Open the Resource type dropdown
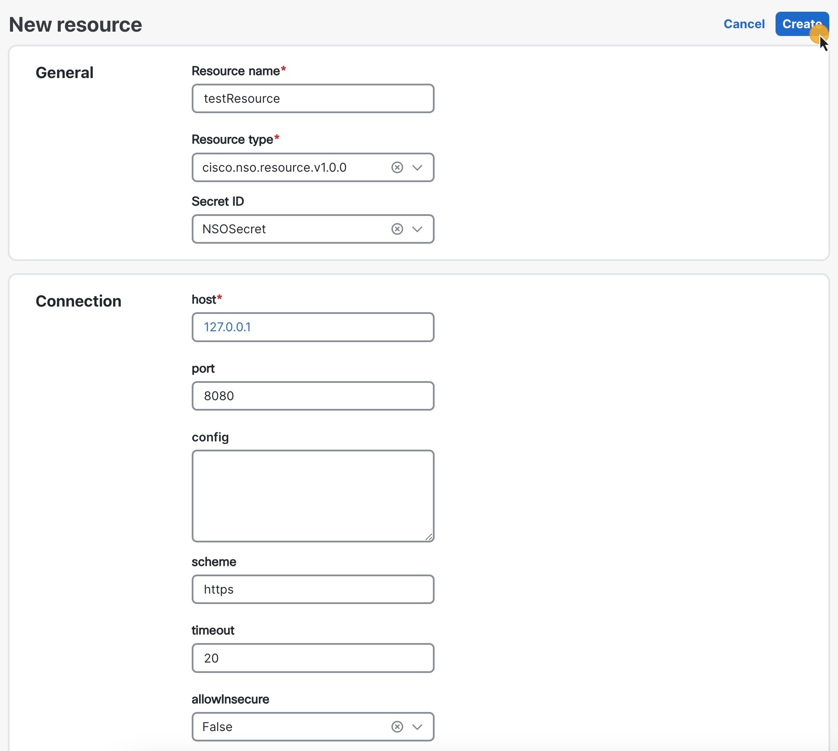The image size is (838, 751). (x=418, y=167)
